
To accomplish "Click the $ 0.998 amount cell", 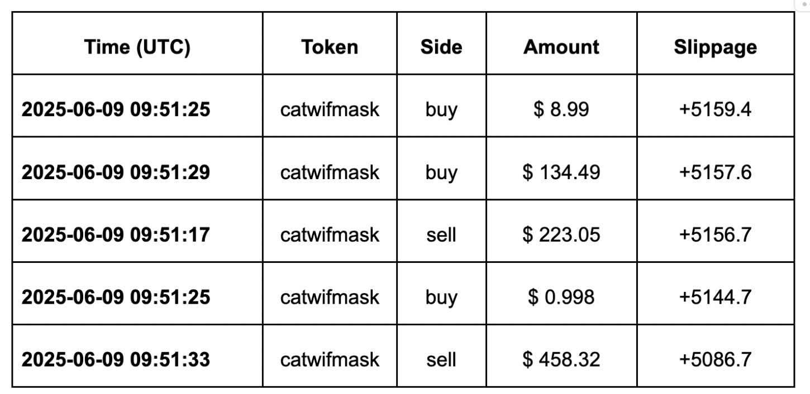I will (561, 297).
